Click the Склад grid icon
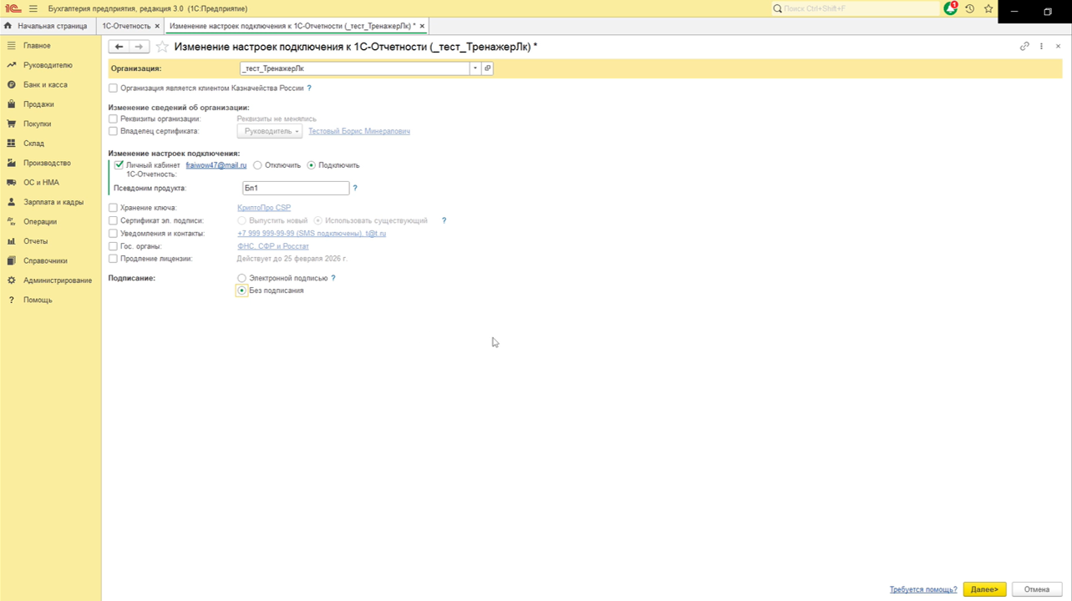This screenshot has width=1072, height=601. point(11,144)
